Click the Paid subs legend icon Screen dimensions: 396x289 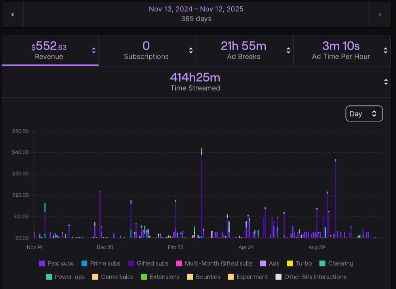click(43, 263)
